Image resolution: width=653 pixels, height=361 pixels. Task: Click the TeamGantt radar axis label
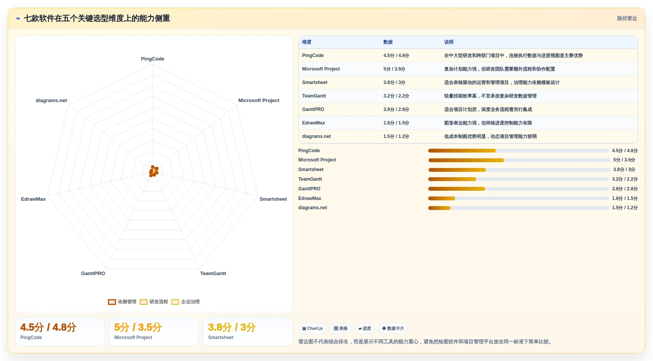pos(213,274)
